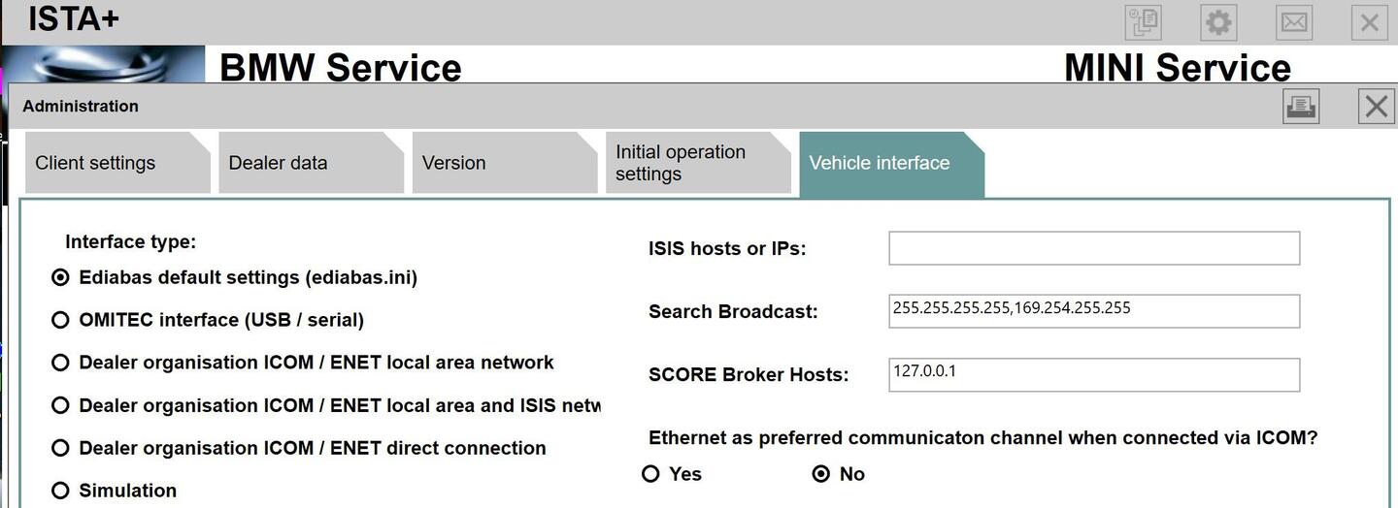Select ICOM / ENET local area network option
Image resolution: width=1398 pixels, height=508 pixels.
(x=60, y=363)
